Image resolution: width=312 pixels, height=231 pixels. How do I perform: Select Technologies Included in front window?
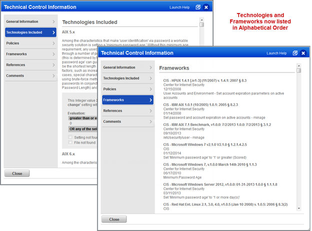pyautogui.click(x=127, y=78)
